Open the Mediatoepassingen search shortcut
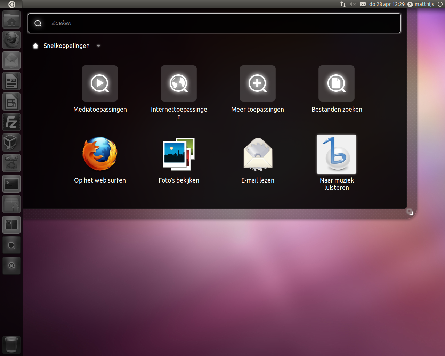 point(100,84)
